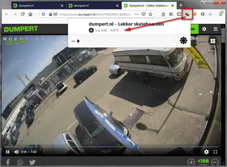Open Dumpert site settings gear

click(204, 29)
